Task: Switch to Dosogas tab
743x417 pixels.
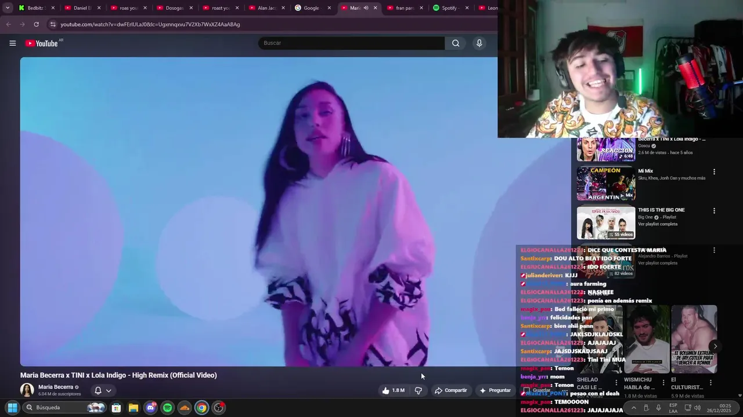Action: tap(173, 8)
